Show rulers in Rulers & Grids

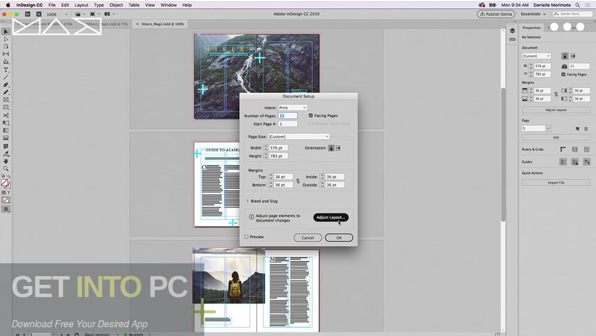point(563,149)
